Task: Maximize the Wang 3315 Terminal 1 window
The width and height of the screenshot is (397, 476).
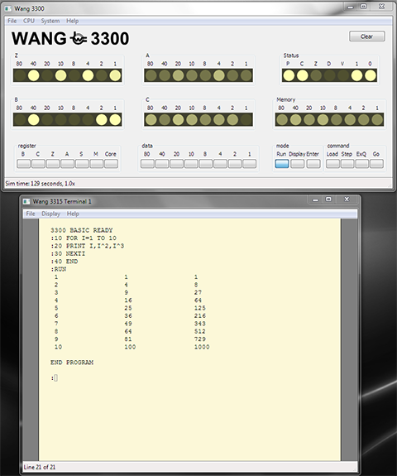Action: (x=328, y=200)
